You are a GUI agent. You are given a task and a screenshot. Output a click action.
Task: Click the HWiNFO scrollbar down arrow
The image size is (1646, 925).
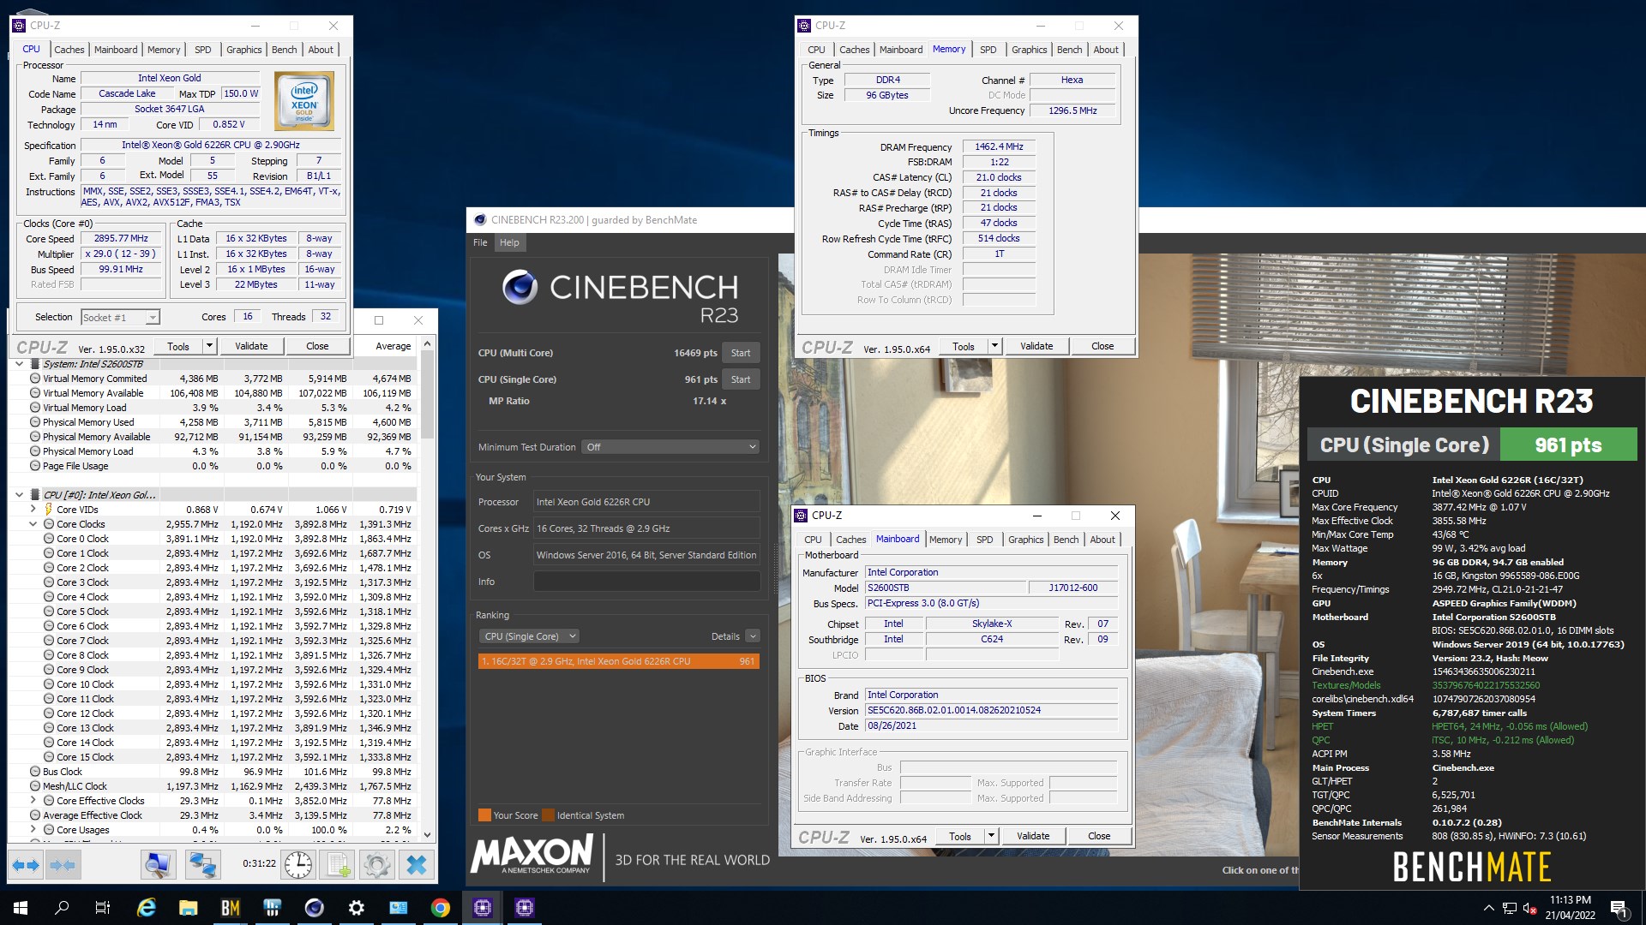[x=427, y=835]
